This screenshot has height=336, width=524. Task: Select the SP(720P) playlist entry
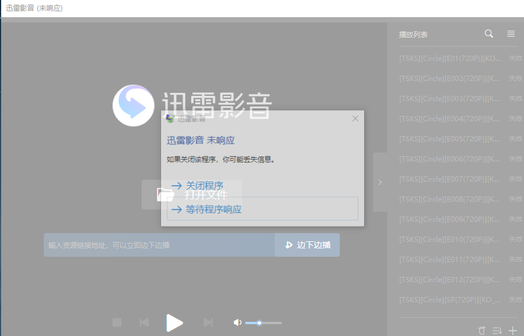click(451, 300)
